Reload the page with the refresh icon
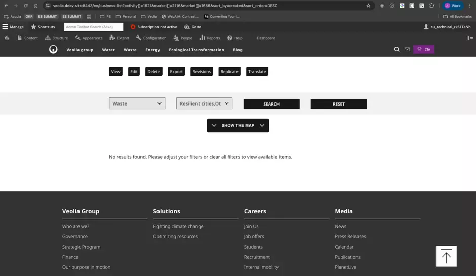Viewport: 476px width, 276px height. click(x=26, y=6)
